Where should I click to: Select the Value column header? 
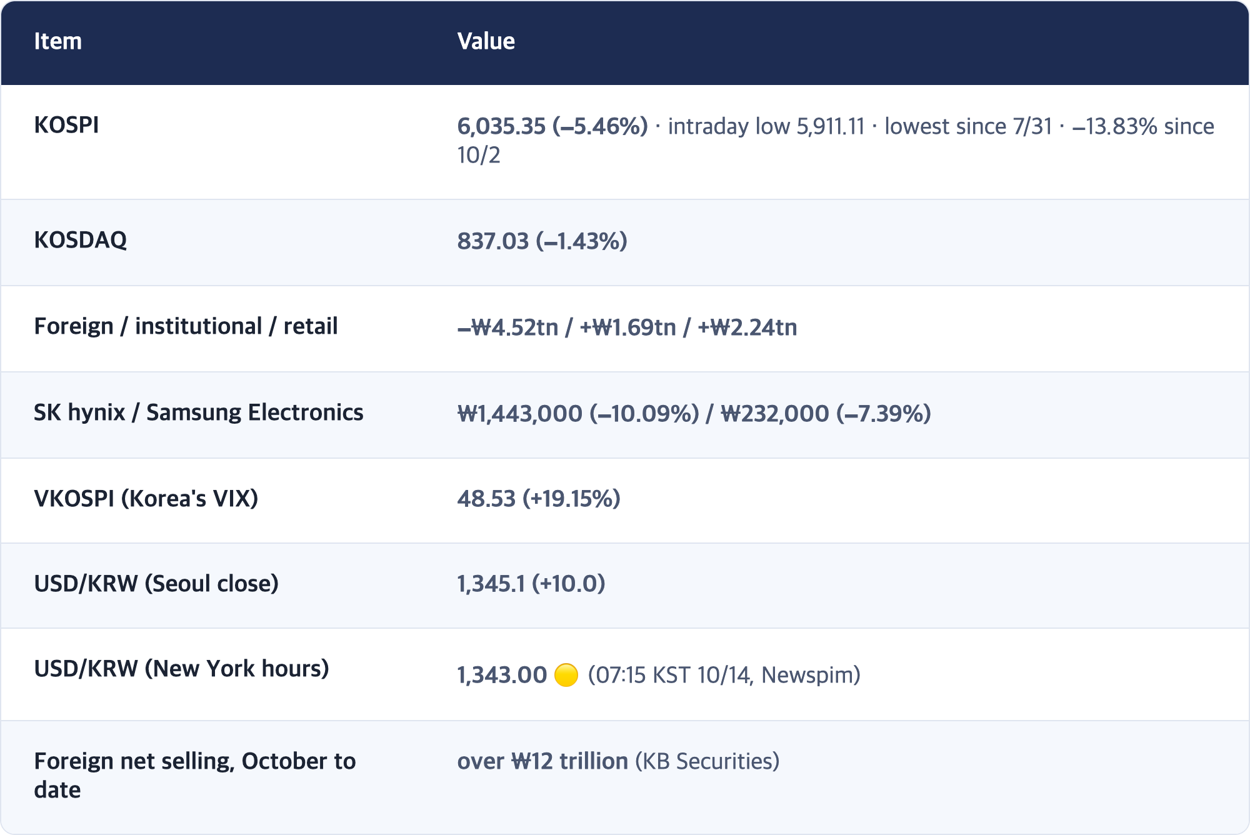coord(486,41)
